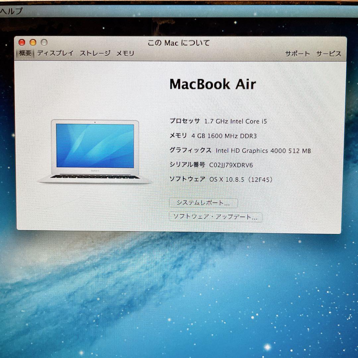Select the processor value 1.7 GHz Intel Core i5
Screen dimensions: 358x358
tap(236, 121)
